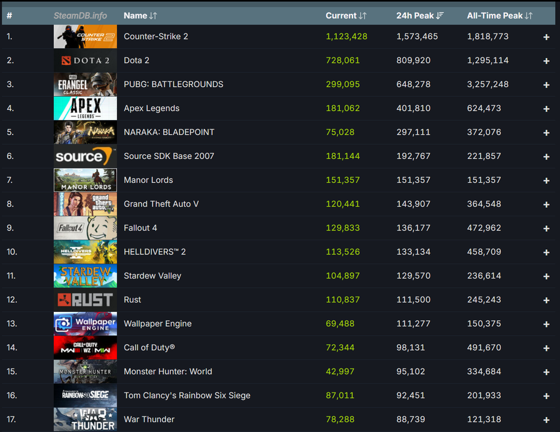Open the War Thunder logo thumbnail

click(85, 419)
